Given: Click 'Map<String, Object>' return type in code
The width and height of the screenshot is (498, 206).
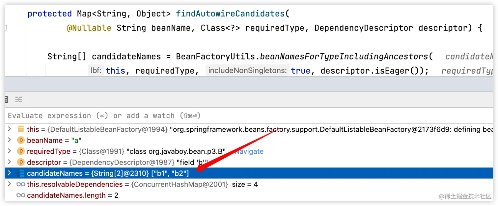Looking at the screenshot, I should tap(124, 13).
